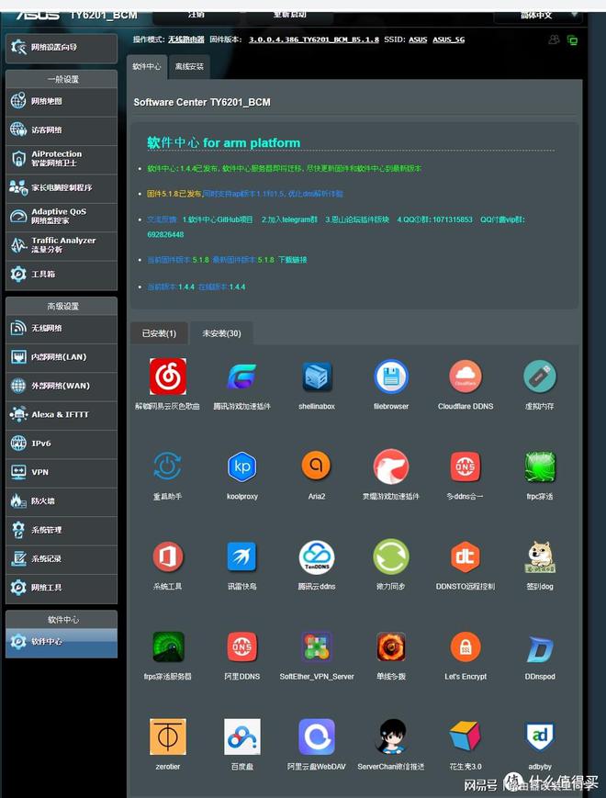Open the koolproxy plugin icon
This screenshot has height=798, width=606.
click(x=241, y=466)
